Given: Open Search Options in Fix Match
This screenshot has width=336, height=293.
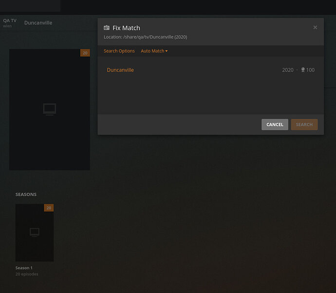Looking at the screenshot, I should click(119, 51).
